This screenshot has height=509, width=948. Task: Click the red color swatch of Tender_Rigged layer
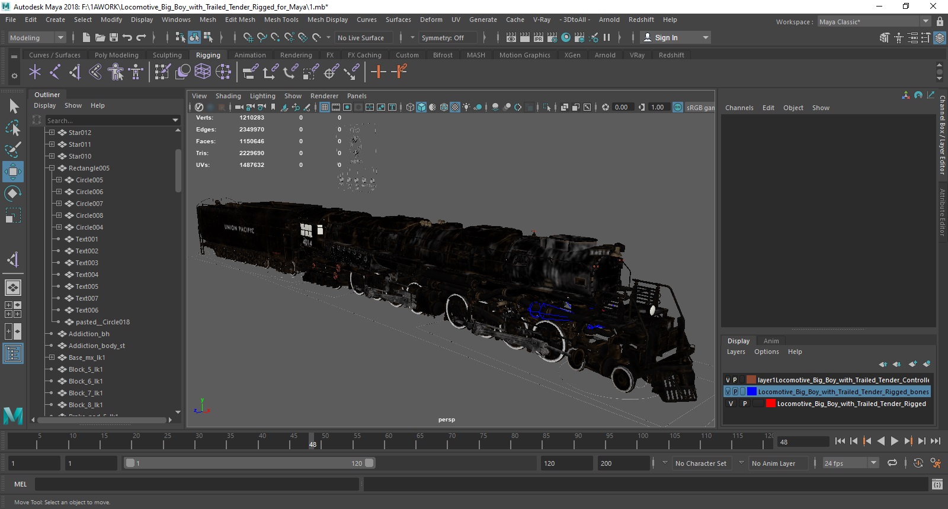771,404
